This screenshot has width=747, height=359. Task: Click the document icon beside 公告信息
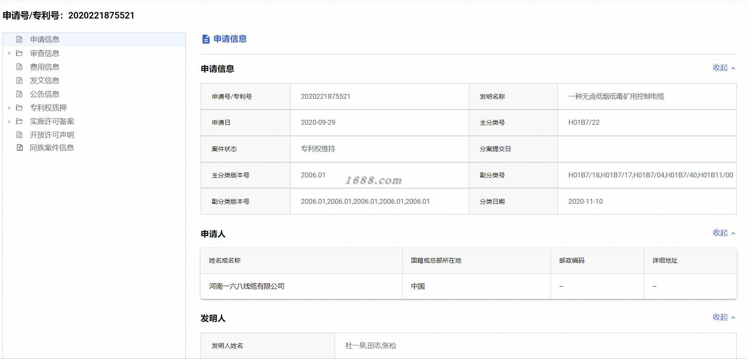point(19,94)
